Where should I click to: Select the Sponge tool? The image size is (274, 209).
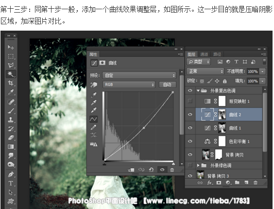coord(11,164)
